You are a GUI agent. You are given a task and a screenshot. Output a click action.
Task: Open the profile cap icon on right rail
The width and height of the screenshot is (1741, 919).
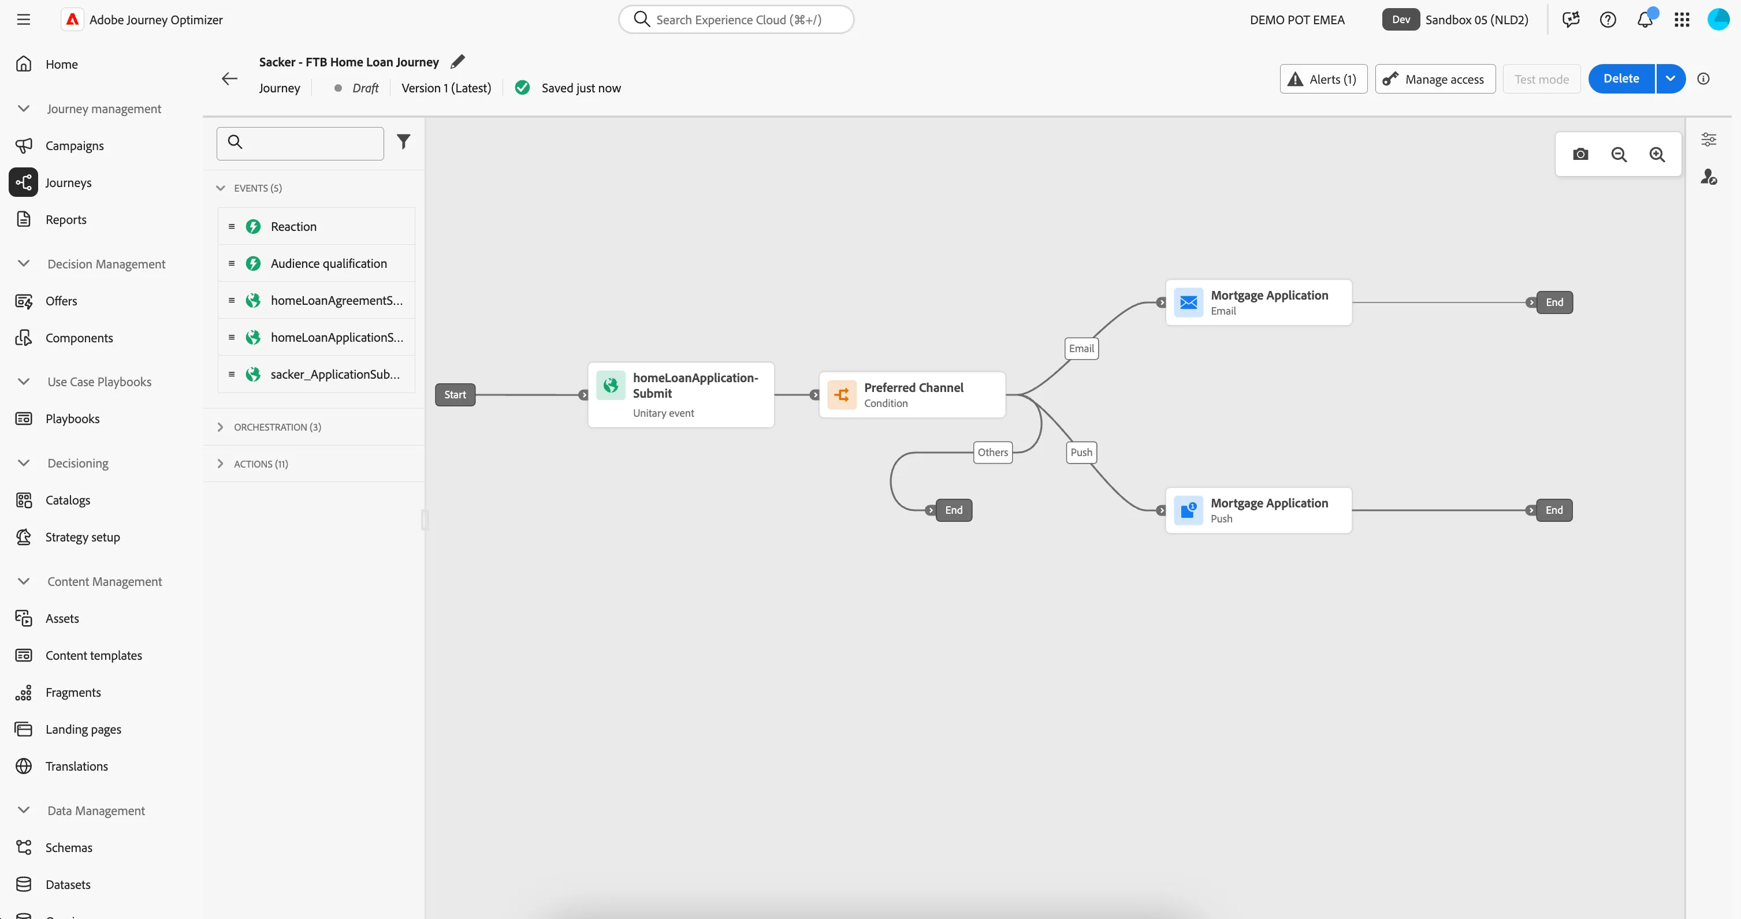tap(1709, 177)
